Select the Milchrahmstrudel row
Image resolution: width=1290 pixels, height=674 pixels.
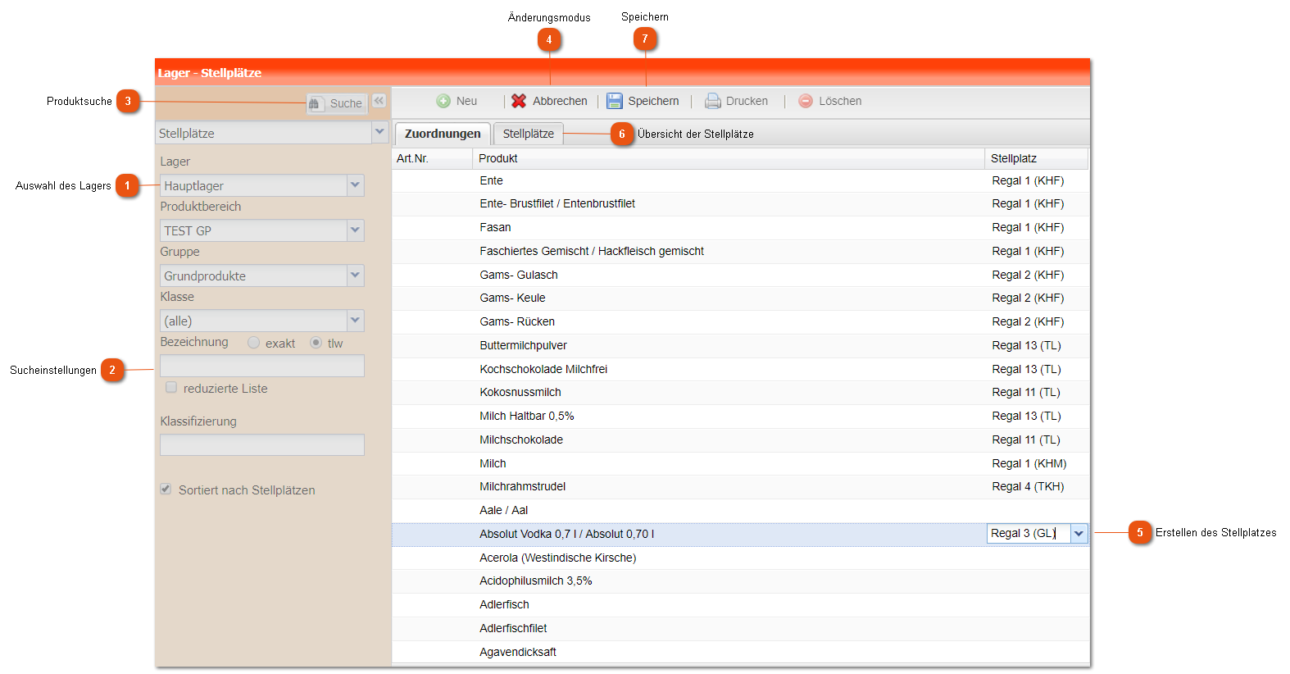click(741, 487)
